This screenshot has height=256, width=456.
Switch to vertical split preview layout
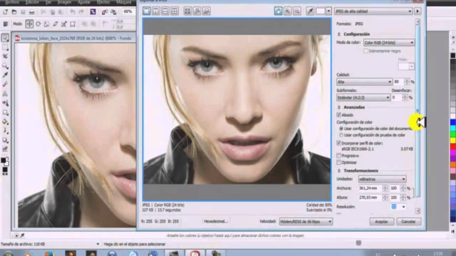tap(156, 11)
